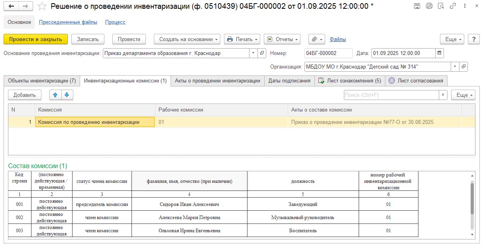
Task: Move commission row up with blue arrow
Action: coord(55,95)
